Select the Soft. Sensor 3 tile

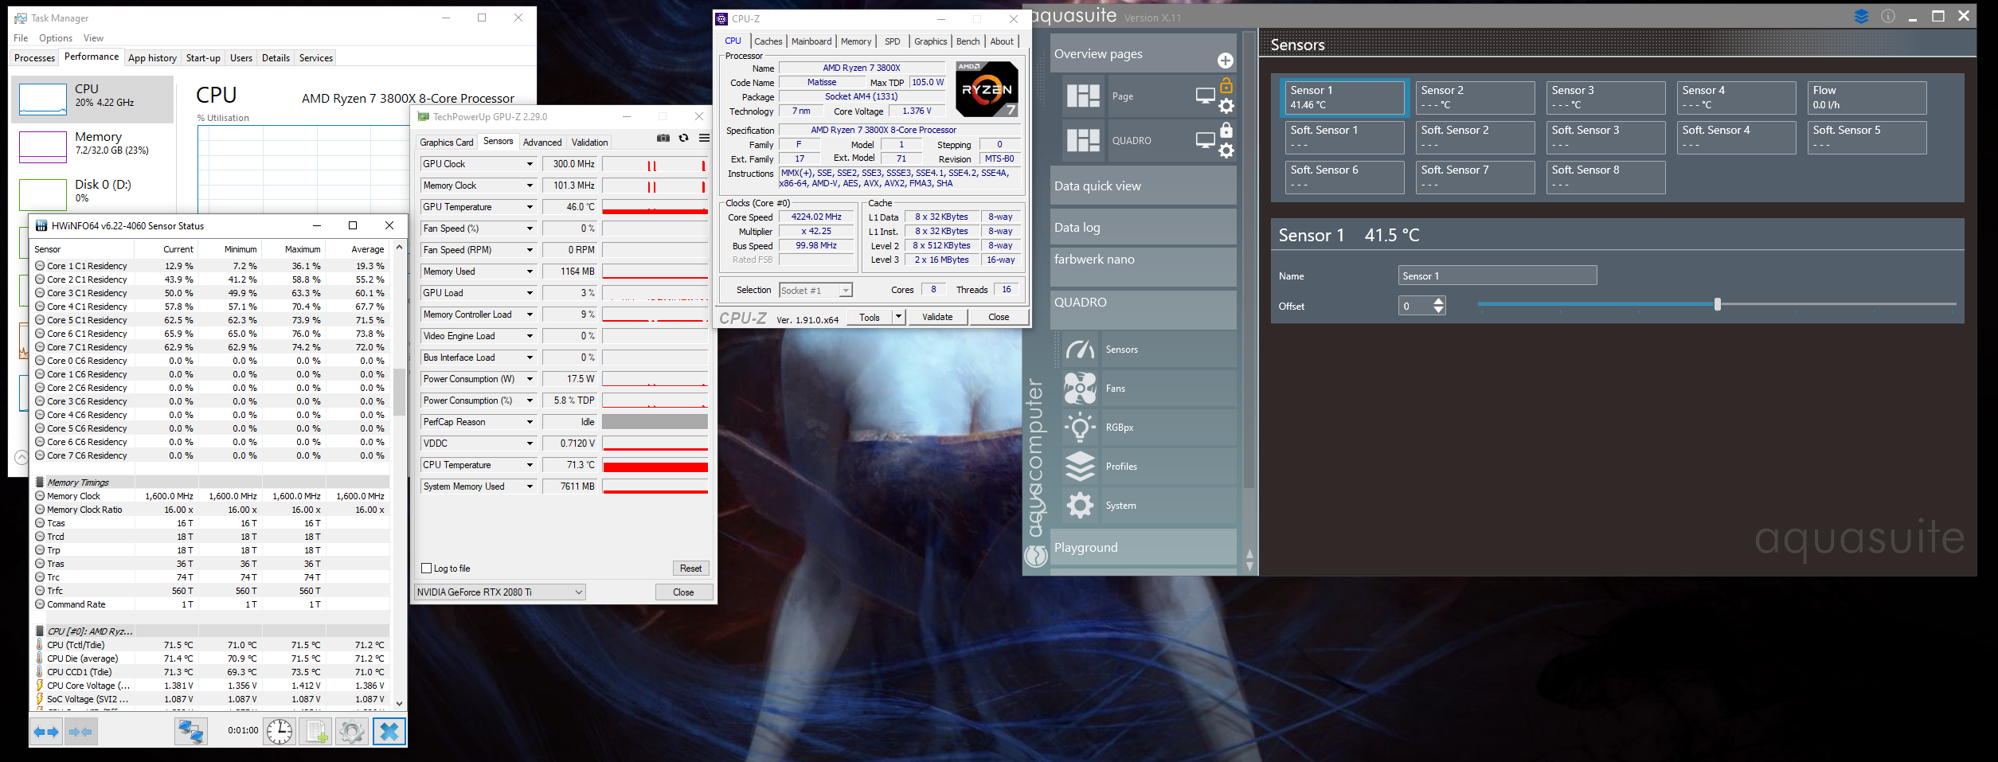click(x=1605, y=137)
